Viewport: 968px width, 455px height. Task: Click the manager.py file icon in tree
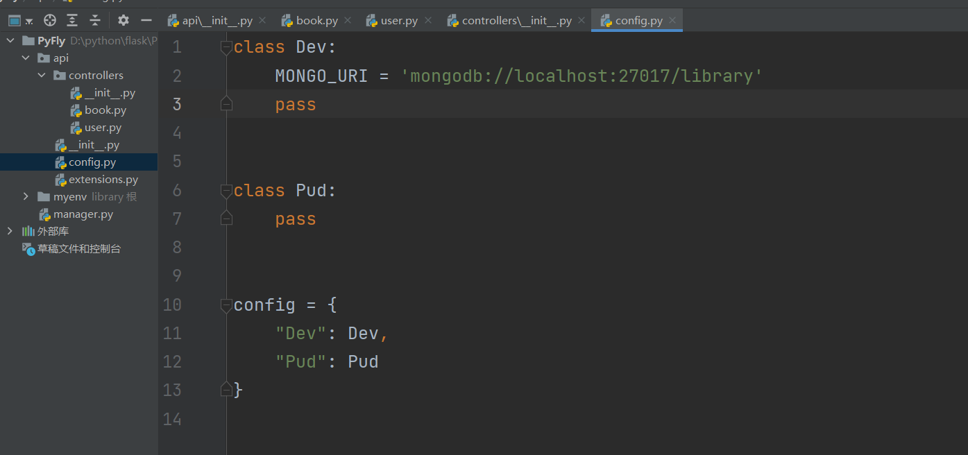[x=45, y=214]
